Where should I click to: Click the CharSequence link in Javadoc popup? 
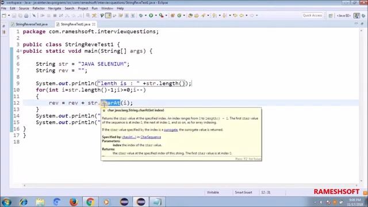151,137
